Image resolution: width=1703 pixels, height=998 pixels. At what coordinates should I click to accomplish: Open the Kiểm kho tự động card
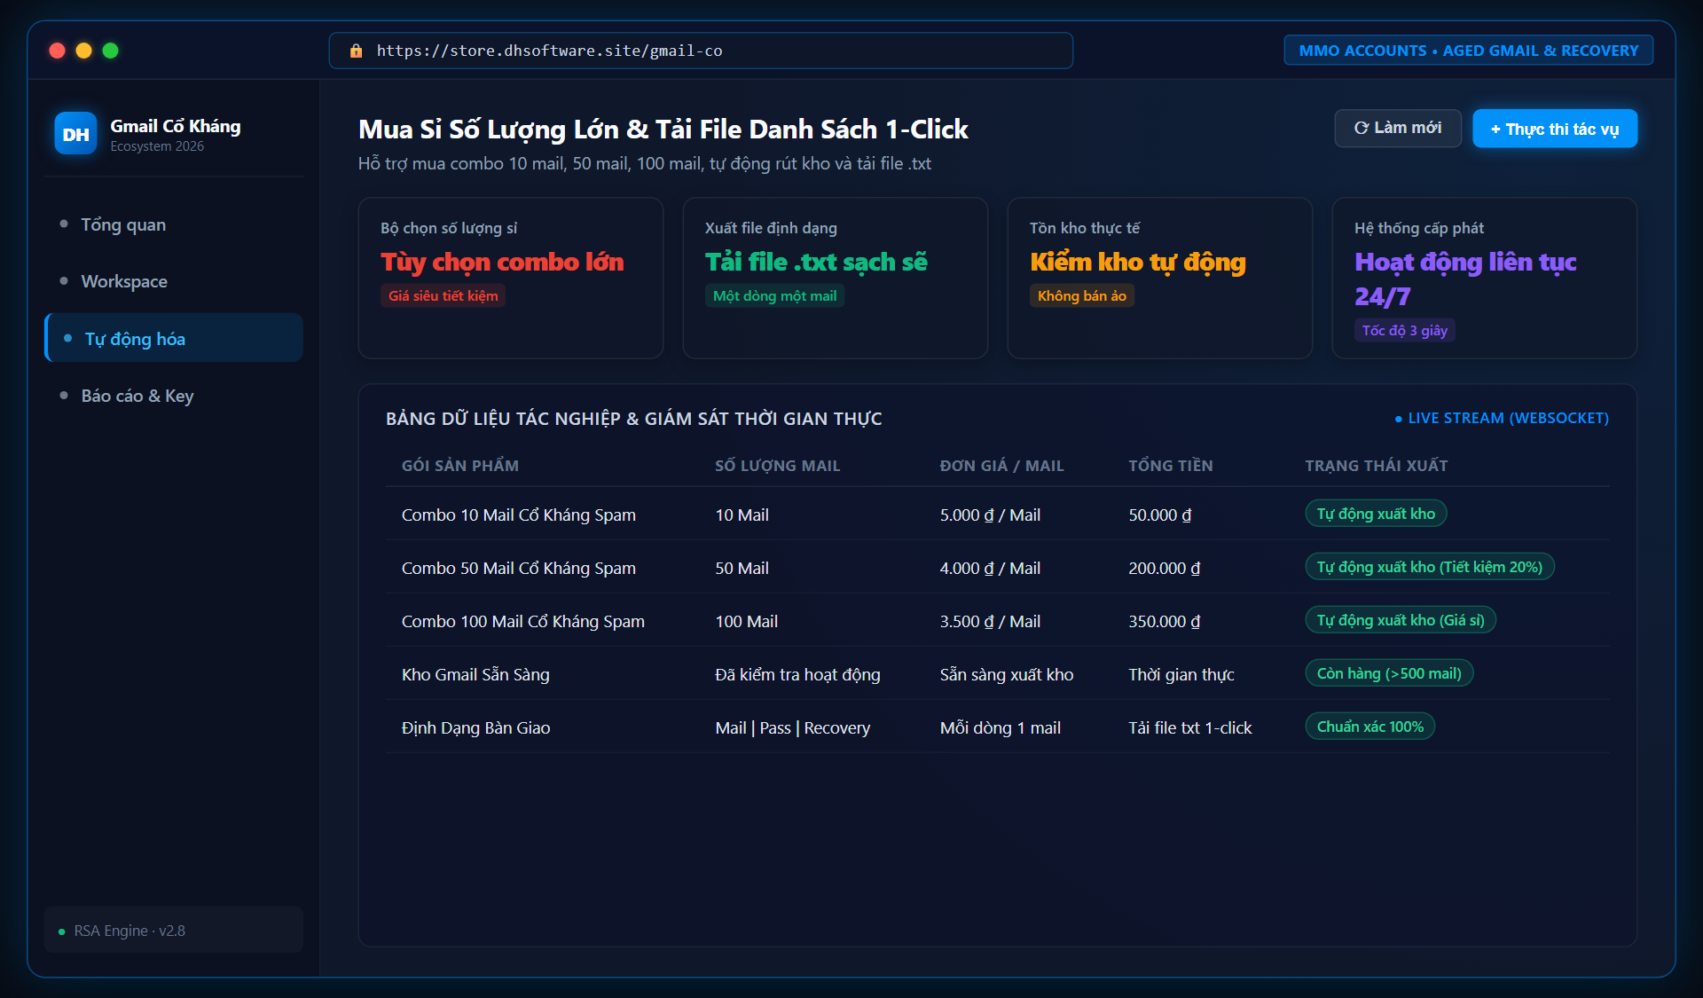click(1160, 278)
